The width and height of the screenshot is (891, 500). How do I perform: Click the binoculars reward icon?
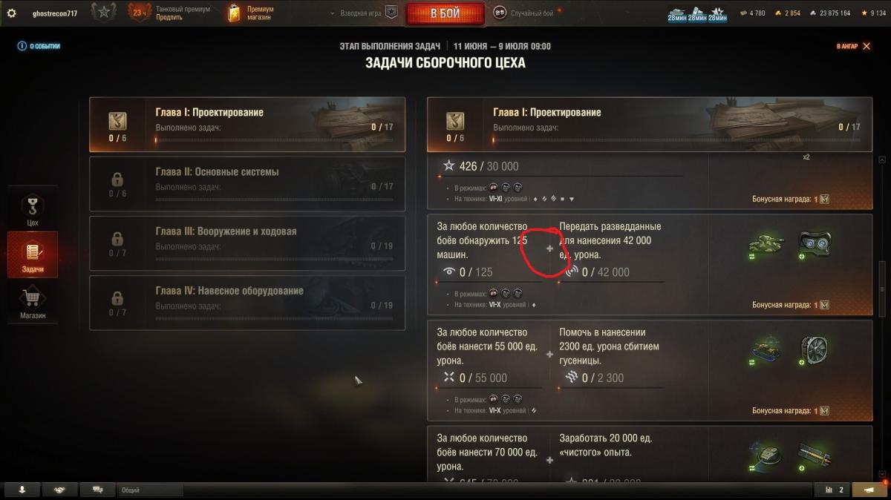coord(815,246)
